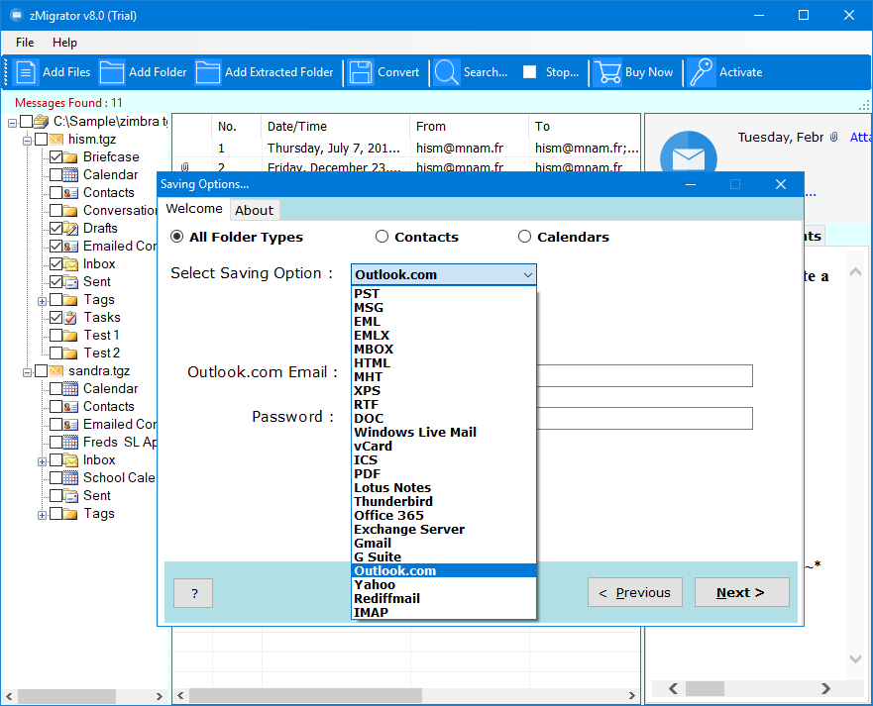Click the < Previous button

click(x=635, y=592)
